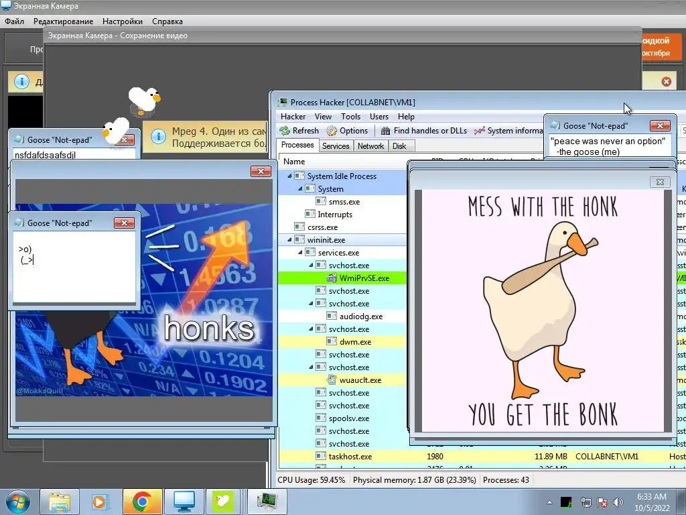Select the spoolsv.exe process row
This screenshot has height=515, width=686.
342,418
